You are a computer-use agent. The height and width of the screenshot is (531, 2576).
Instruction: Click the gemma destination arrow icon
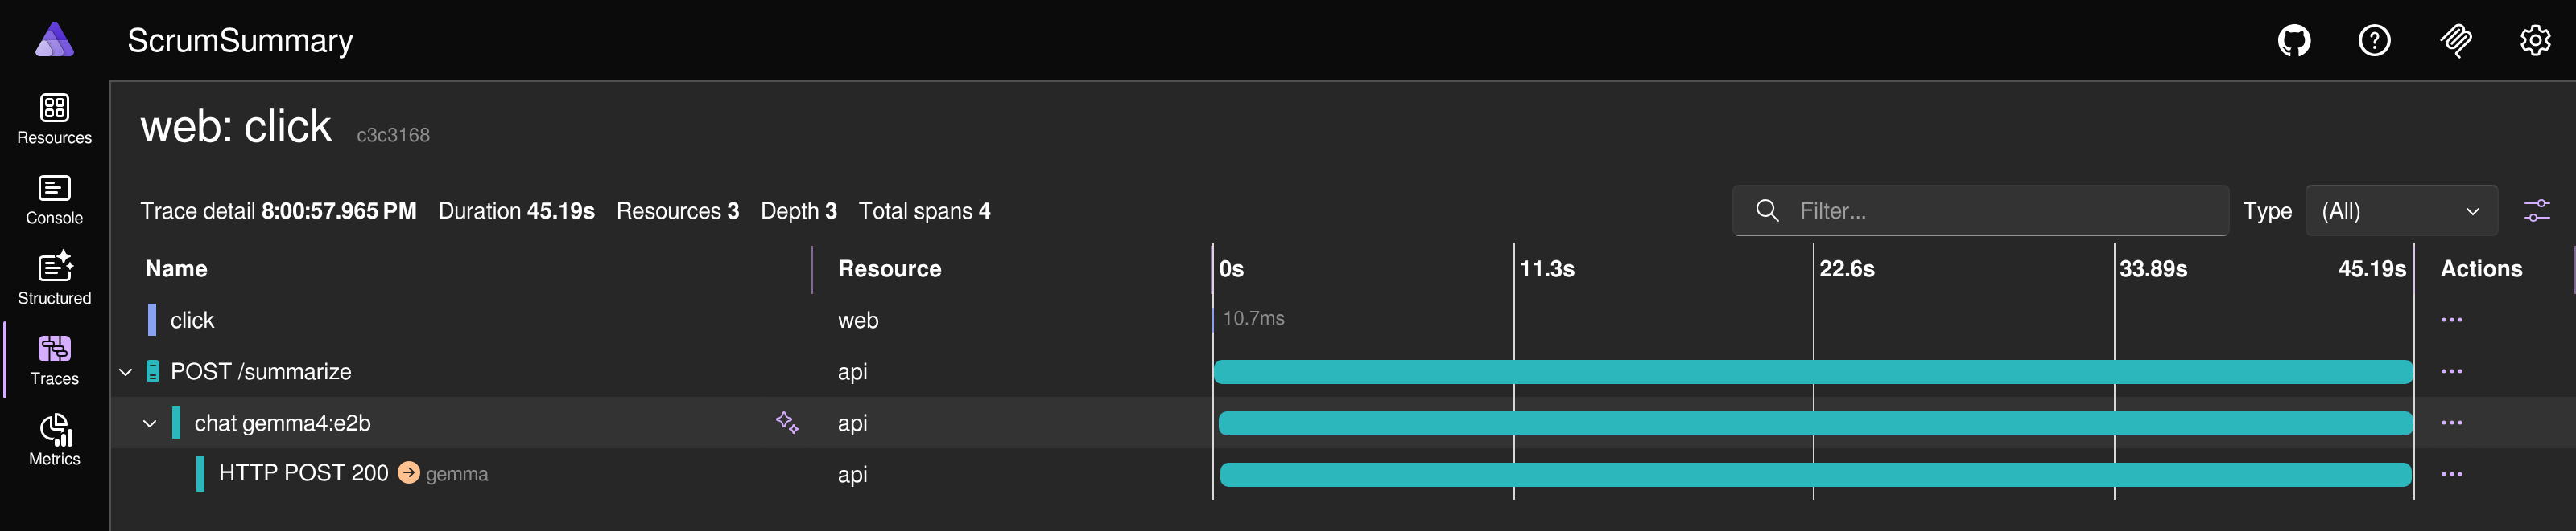409,473
